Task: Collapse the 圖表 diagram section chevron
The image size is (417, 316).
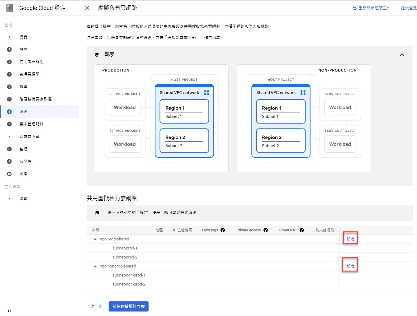Action: tap(402, 54)
